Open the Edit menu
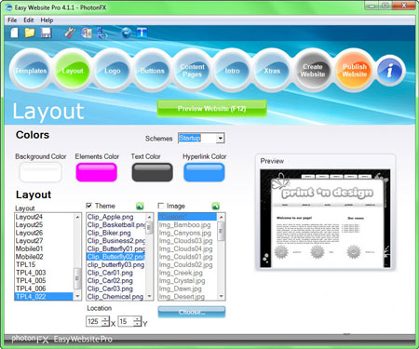The image size is (419, 349). [x=29, y=20]
